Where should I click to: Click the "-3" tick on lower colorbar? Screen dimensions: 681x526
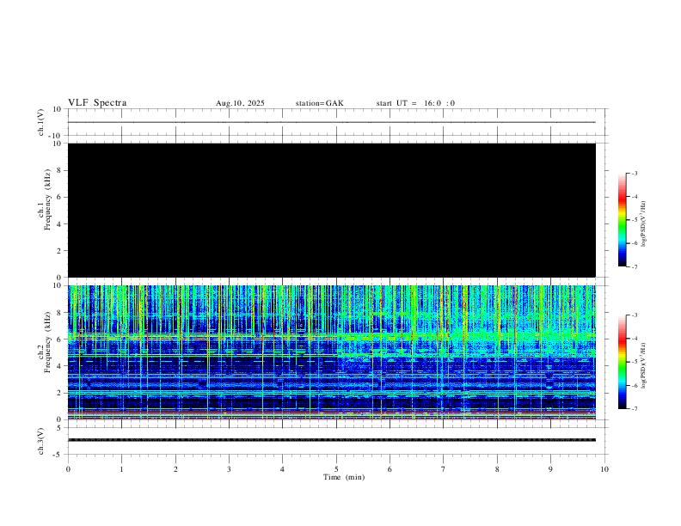[x=634, y=315]
